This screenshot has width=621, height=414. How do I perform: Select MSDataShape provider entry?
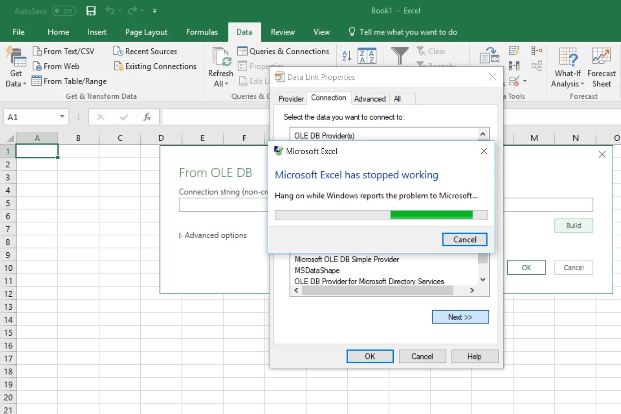point(317,270)
